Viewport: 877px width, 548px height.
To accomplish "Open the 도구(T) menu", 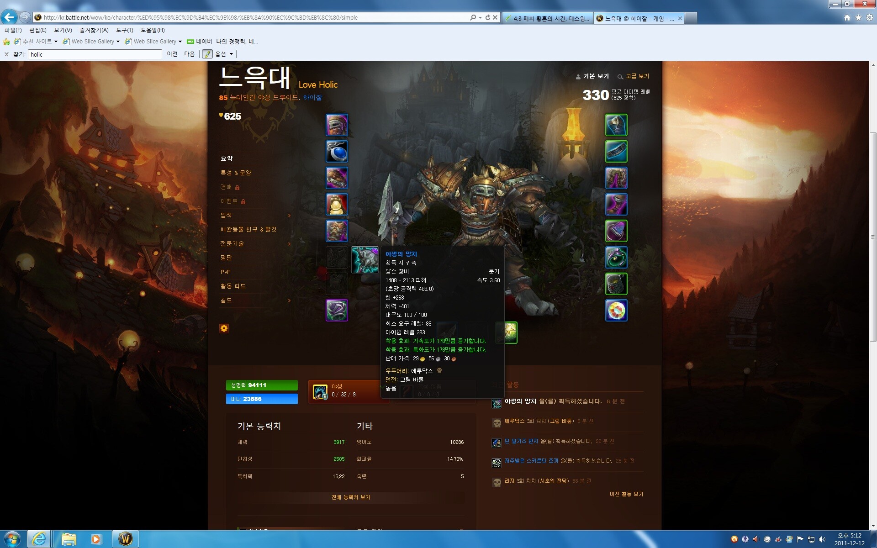I will [x=124, y=30].
